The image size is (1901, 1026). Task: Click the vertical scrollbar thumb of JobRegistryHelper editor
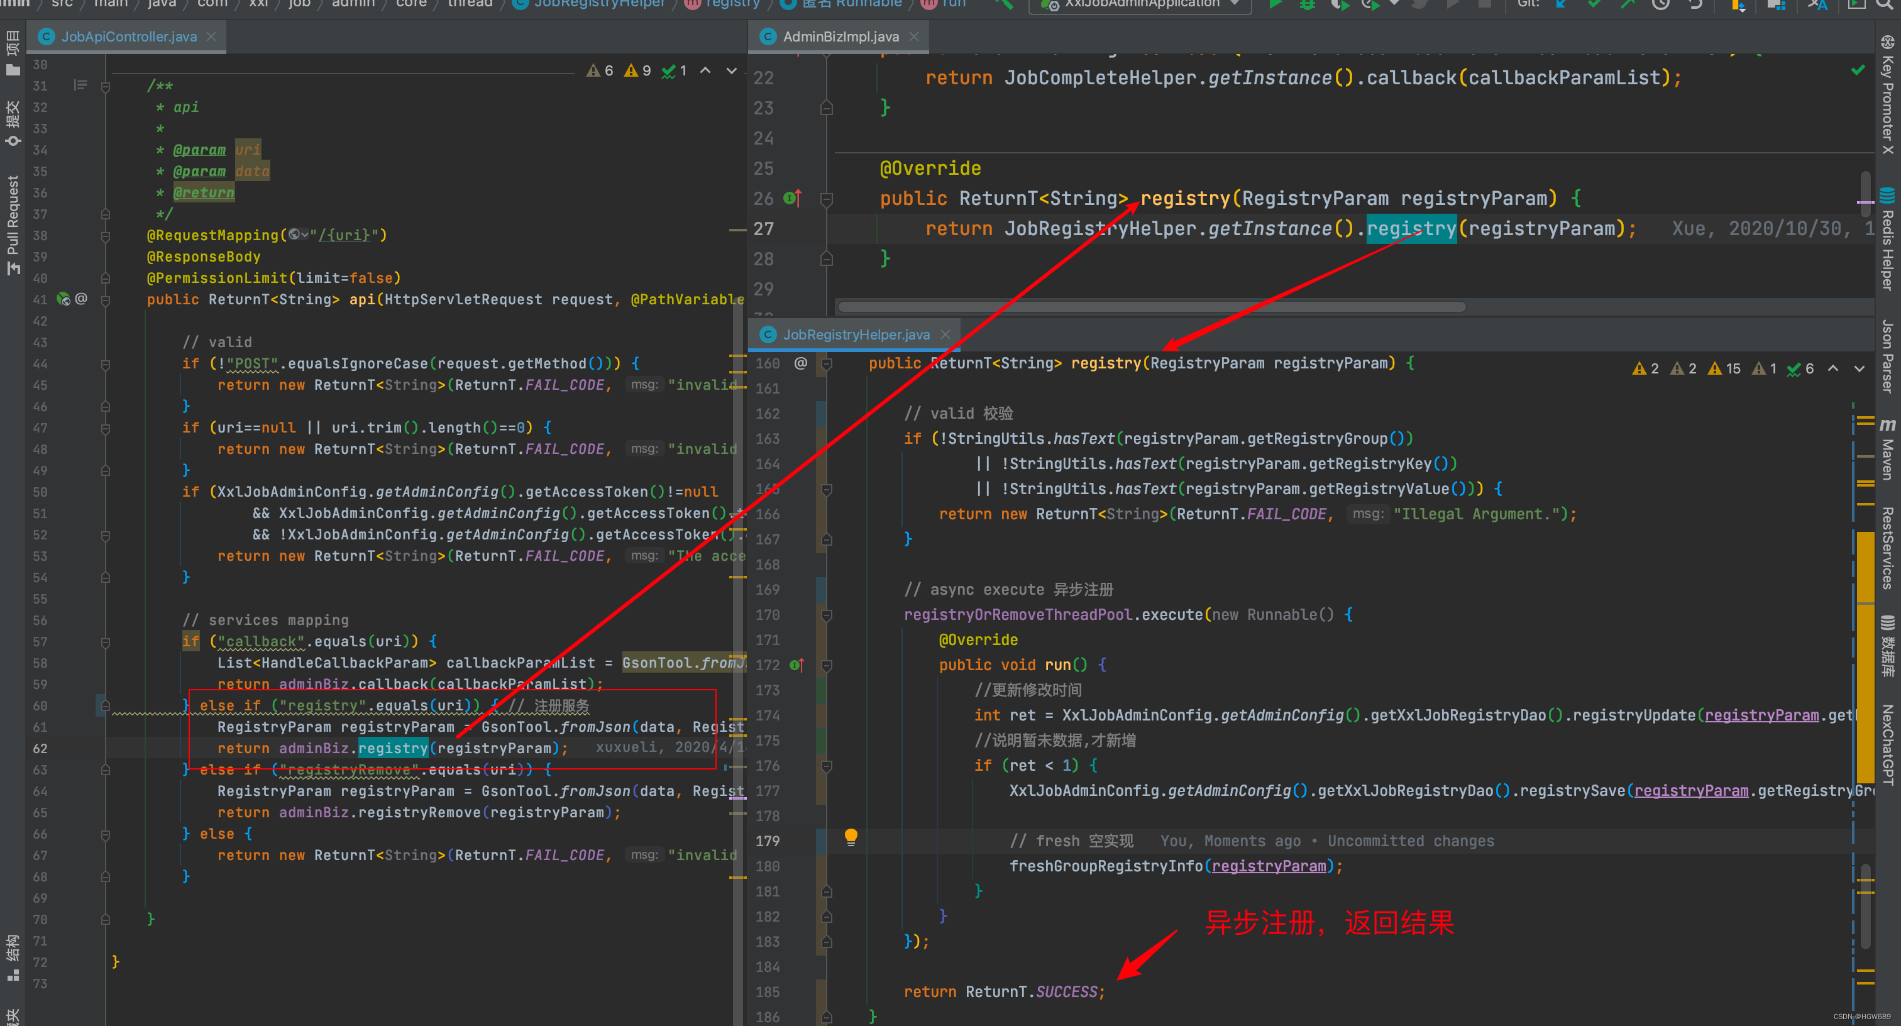1866,906
